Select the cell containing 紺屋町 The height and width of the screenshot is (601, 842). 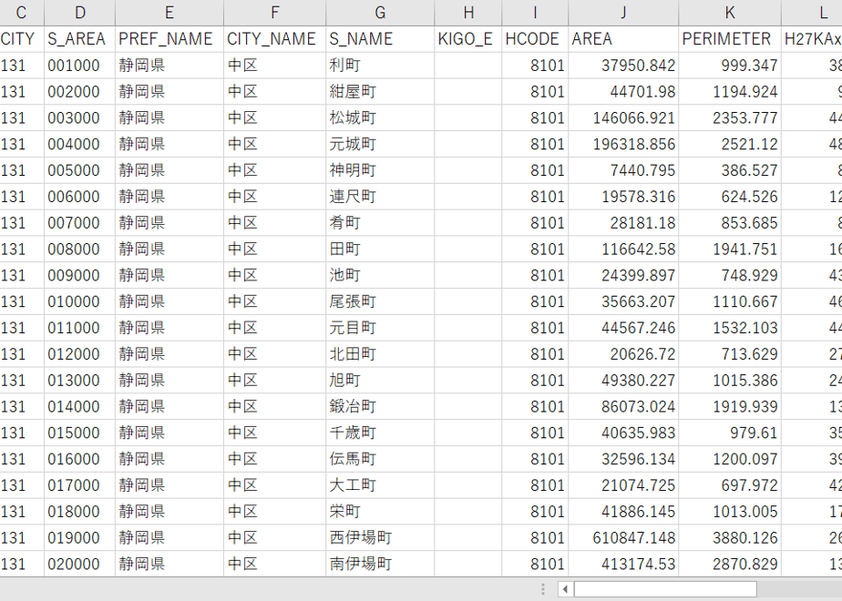(x=380, y=91)
